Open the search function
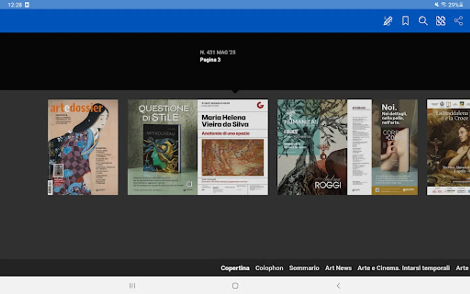 (x=423, y=21)
